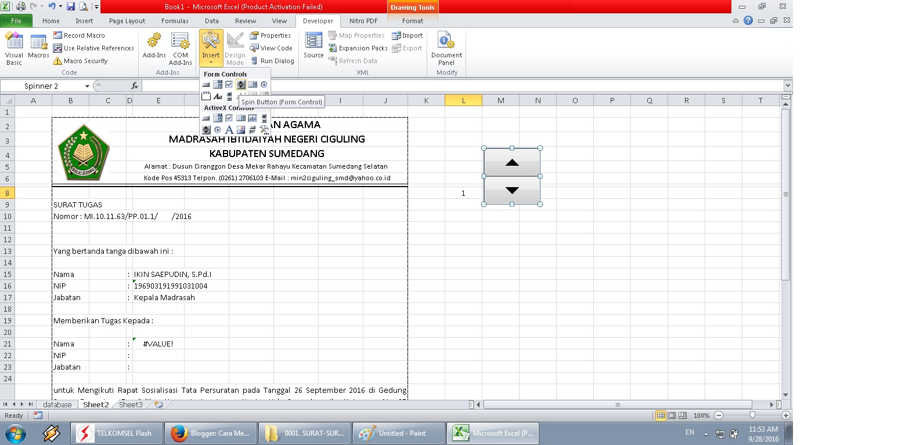This screenshot has height=445, width=898.
Task: Select the Text Box ActiveX control
Action: coord(252,118)
